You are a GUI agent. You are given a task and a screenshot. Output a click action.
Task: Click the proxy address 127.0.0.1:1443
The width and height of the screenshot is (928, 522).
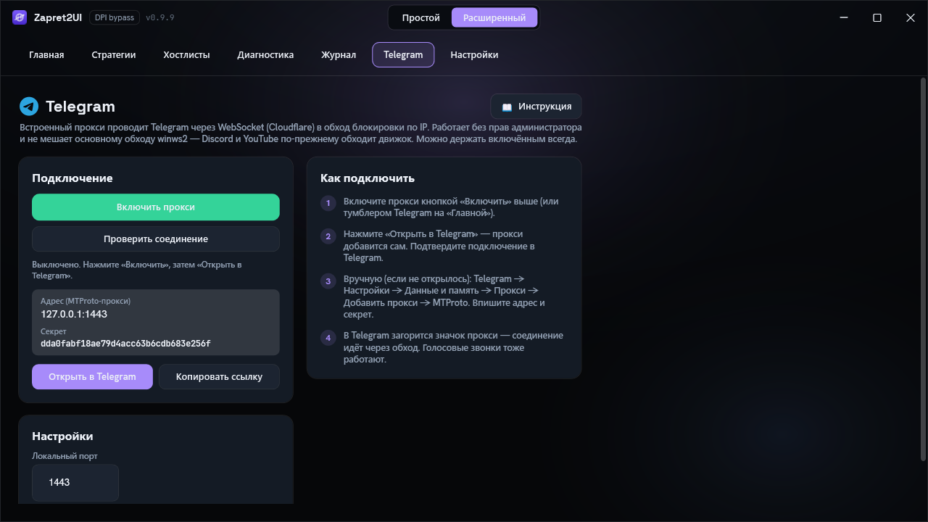[74, 314]
